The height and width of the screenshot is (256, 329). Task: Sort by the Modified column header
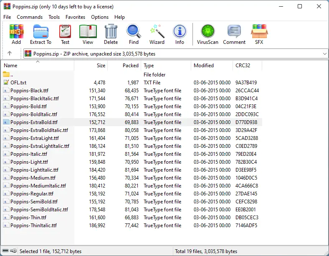(212, 66)
